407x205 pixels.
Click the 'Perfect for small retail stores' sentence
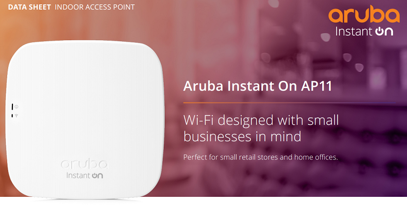point(260,157)
